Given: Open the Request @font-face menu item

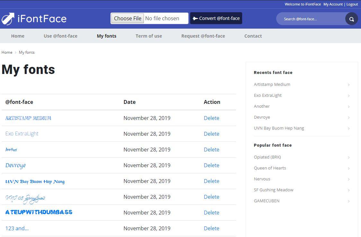Looking at the screenshot, I should pos(203,36).
